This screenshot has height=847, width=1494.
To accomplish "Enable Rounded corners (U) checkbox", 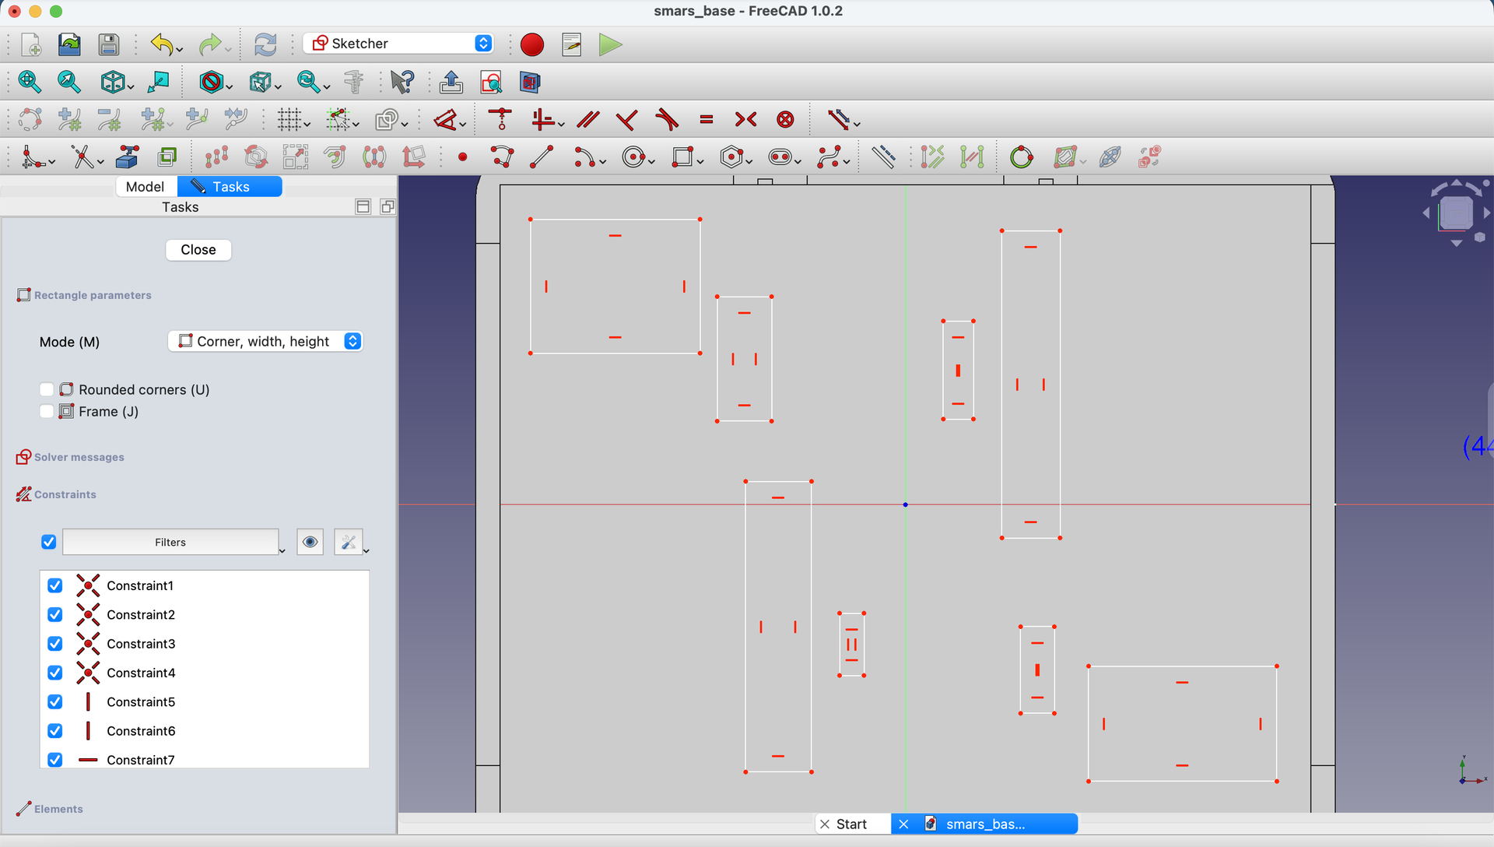I will point(47,389).
